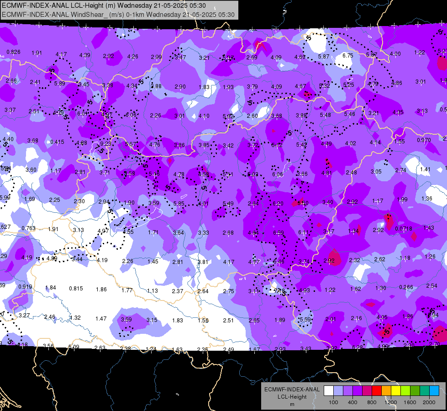The width and height of the screenshot is (447, 411).
Task: Click the wind shear value '5.03'
Action: click(252, 174)
